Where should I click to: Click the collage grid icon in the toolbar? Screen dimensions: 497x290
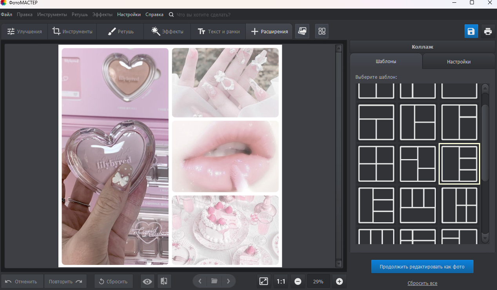coord(322,31)
